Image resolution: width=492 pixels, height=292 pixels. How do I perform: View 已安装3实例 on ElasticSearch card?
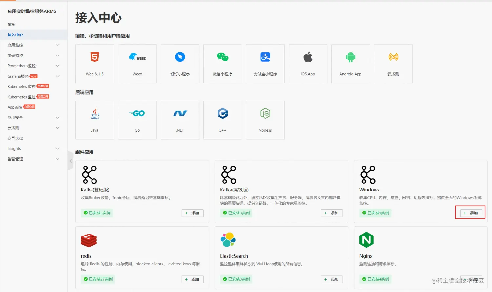pyautogui.click(x=236, y=279)
